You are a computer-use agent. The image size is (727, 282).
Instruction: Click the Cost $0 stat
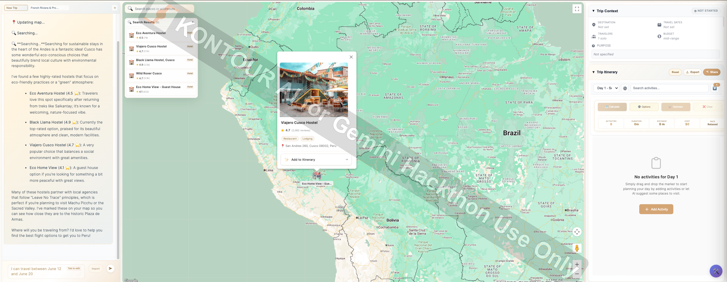pos(687,123)
